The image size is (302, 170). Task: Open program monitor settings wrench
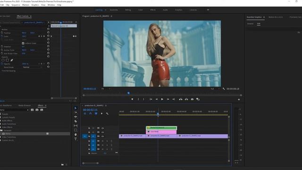coord(224,89)
